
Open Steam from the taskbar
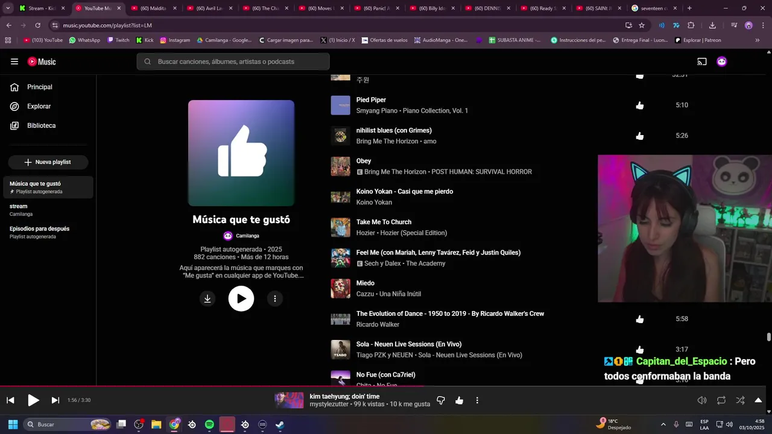[x=280, y=424]
